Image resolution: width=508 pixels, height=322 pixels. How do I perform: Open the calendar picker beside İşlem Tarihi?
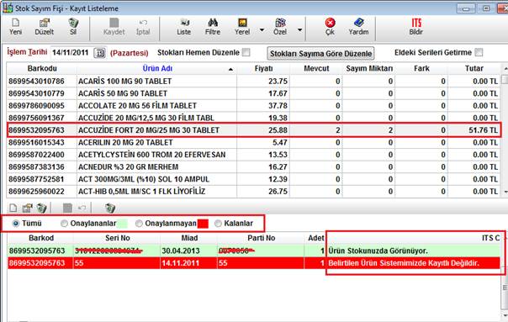tap(100, 53)
